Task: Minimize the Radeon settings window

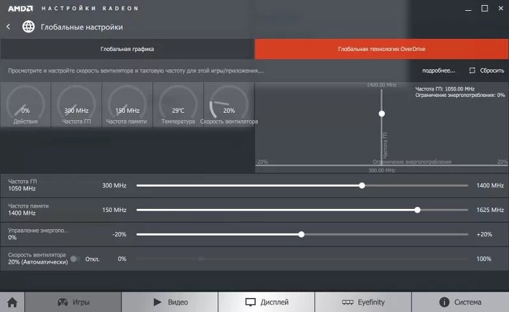Action: [468, 9]
